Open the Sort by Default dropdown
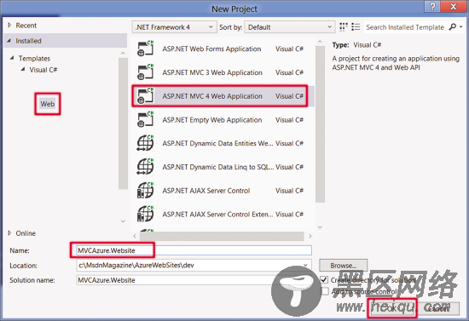Screen dimensions: 469x321 click(289, 27)
